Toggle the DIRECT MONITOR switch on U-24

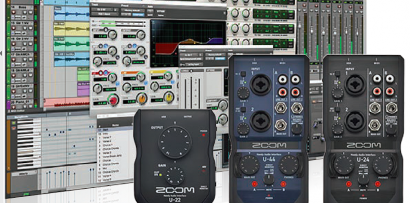[x=363, y=180]
